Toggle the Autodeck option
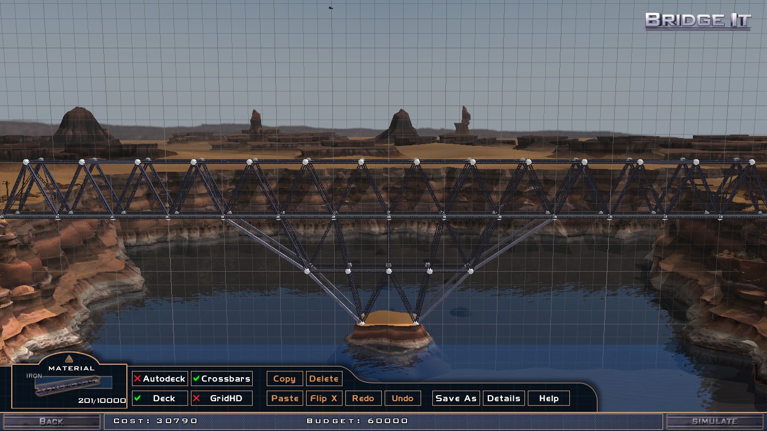Screen dimensions: 767x431 [x=160, y=379]
